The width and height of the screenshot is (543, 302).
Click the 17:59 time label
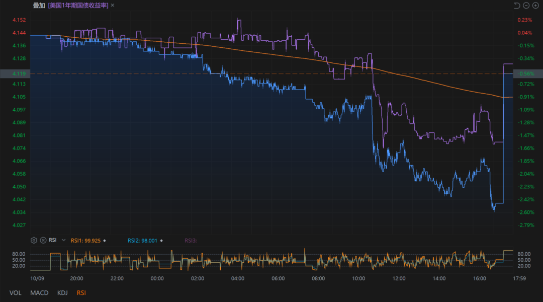tap(519, 278)
